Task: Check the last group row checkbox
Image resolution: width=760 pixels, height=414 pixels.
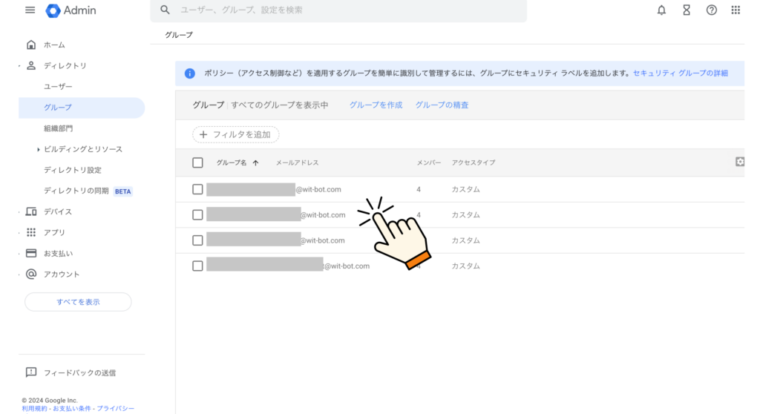Action: [197, 266]
